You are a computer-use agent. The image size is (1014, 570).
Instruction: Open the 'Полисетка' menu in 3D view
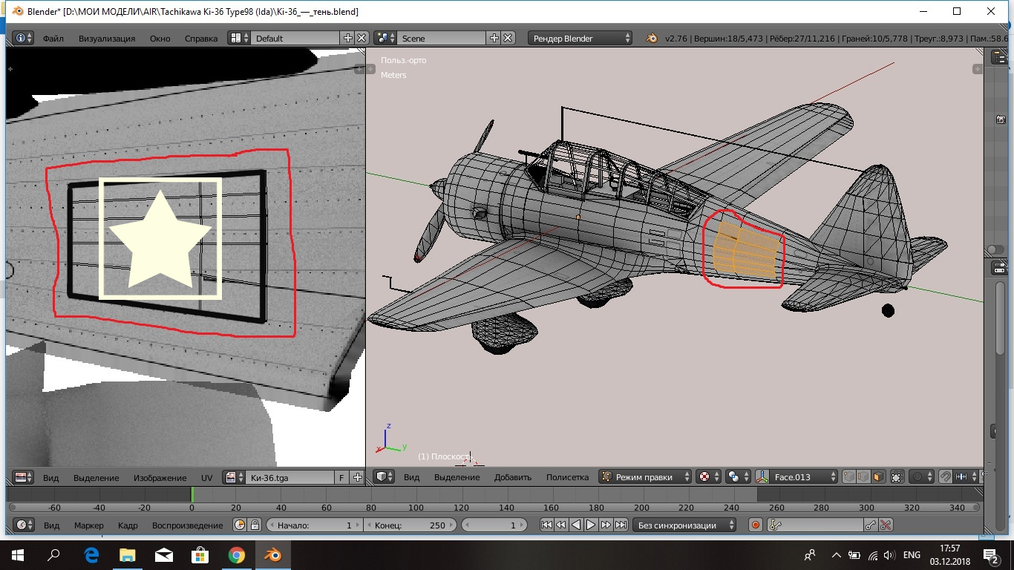[567, 477]
